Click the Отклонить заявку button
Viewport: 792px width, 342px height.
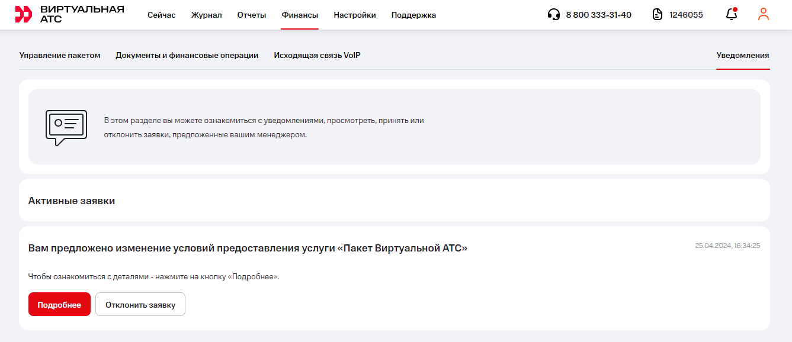tap(140, 305)
